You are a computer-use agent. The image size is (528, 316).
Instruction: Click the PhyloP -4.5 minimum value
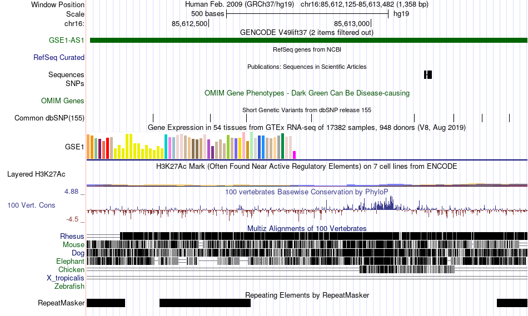(x=72, y=219)
